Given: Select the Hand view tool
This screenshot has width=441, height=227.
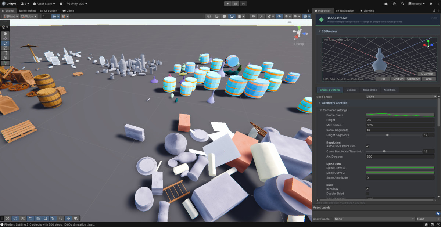Looking at the screenshot, I should click(6, 33).
